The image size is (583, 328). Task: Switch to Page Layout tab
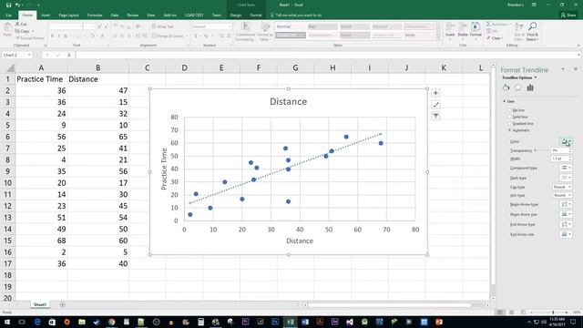click(x=69, y=15)
